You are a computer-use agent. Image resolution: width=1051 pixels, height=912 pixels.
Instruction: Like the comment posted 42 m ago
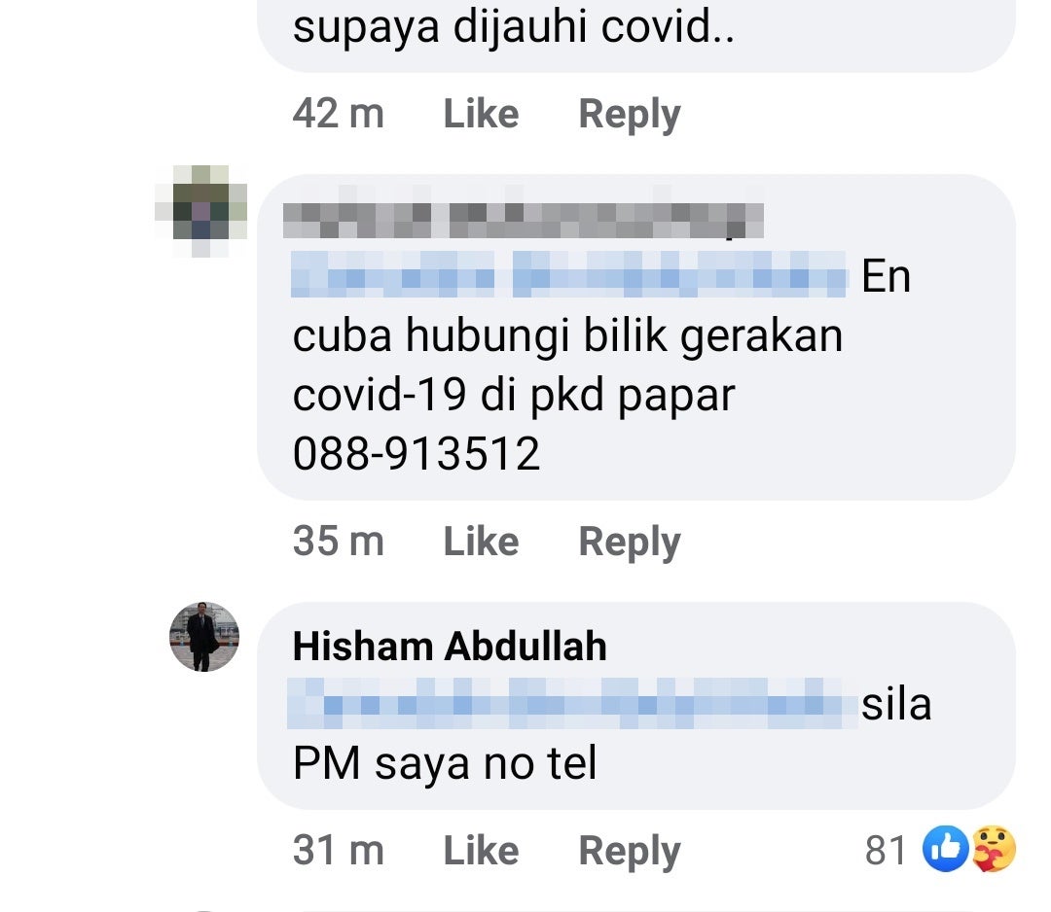[482, 114]
